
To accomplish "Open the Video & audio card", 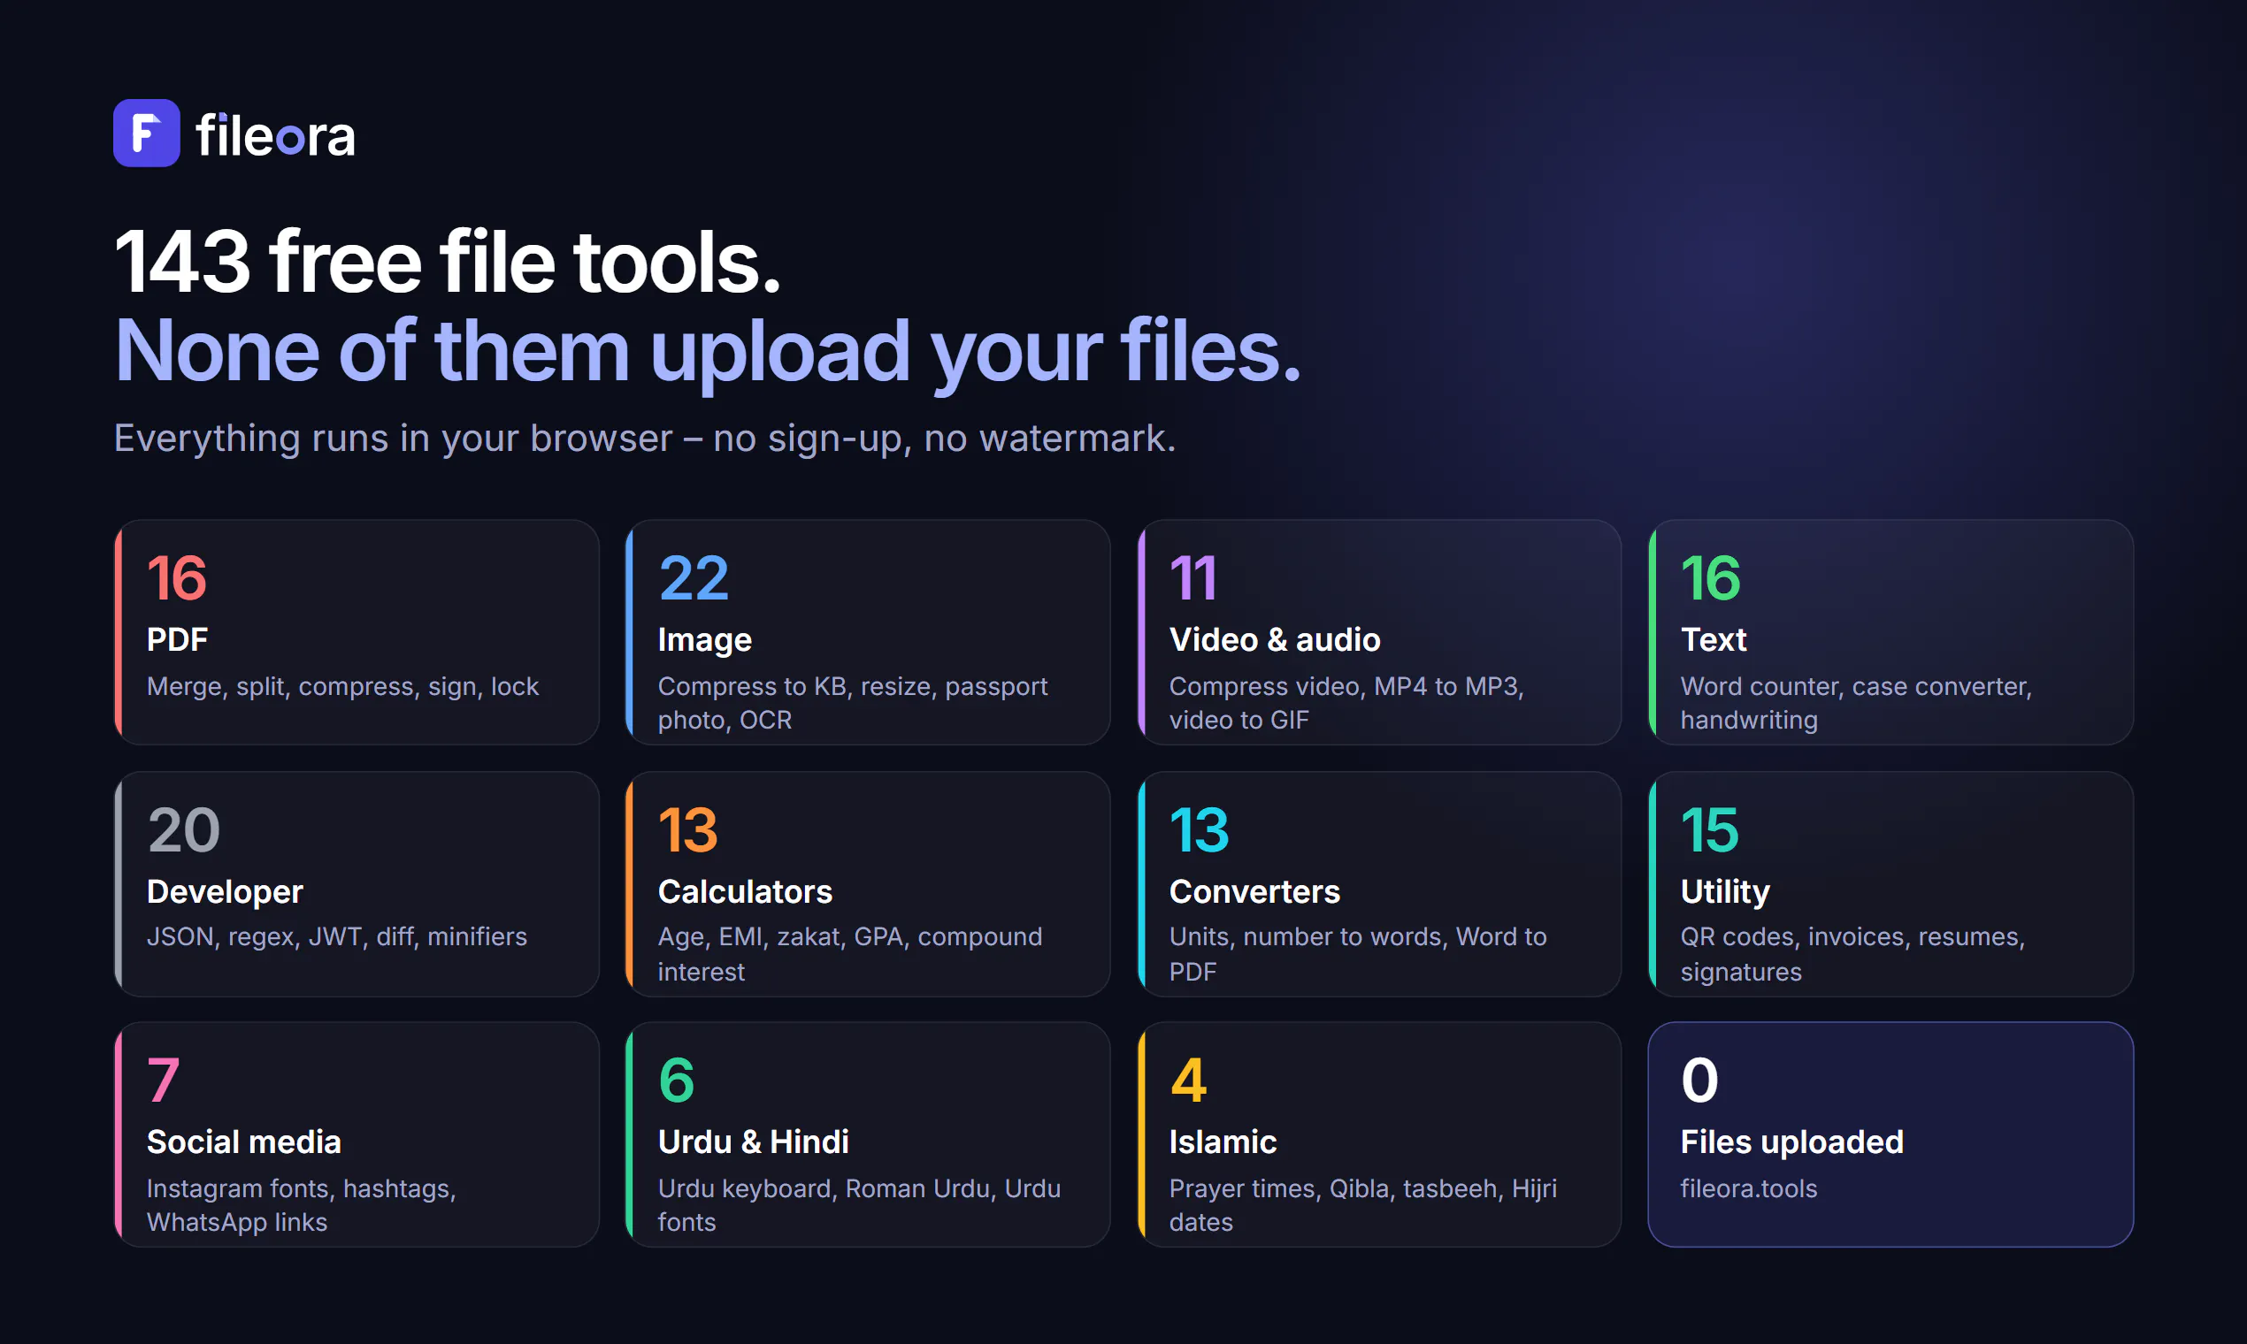I will coord(1379,632).
